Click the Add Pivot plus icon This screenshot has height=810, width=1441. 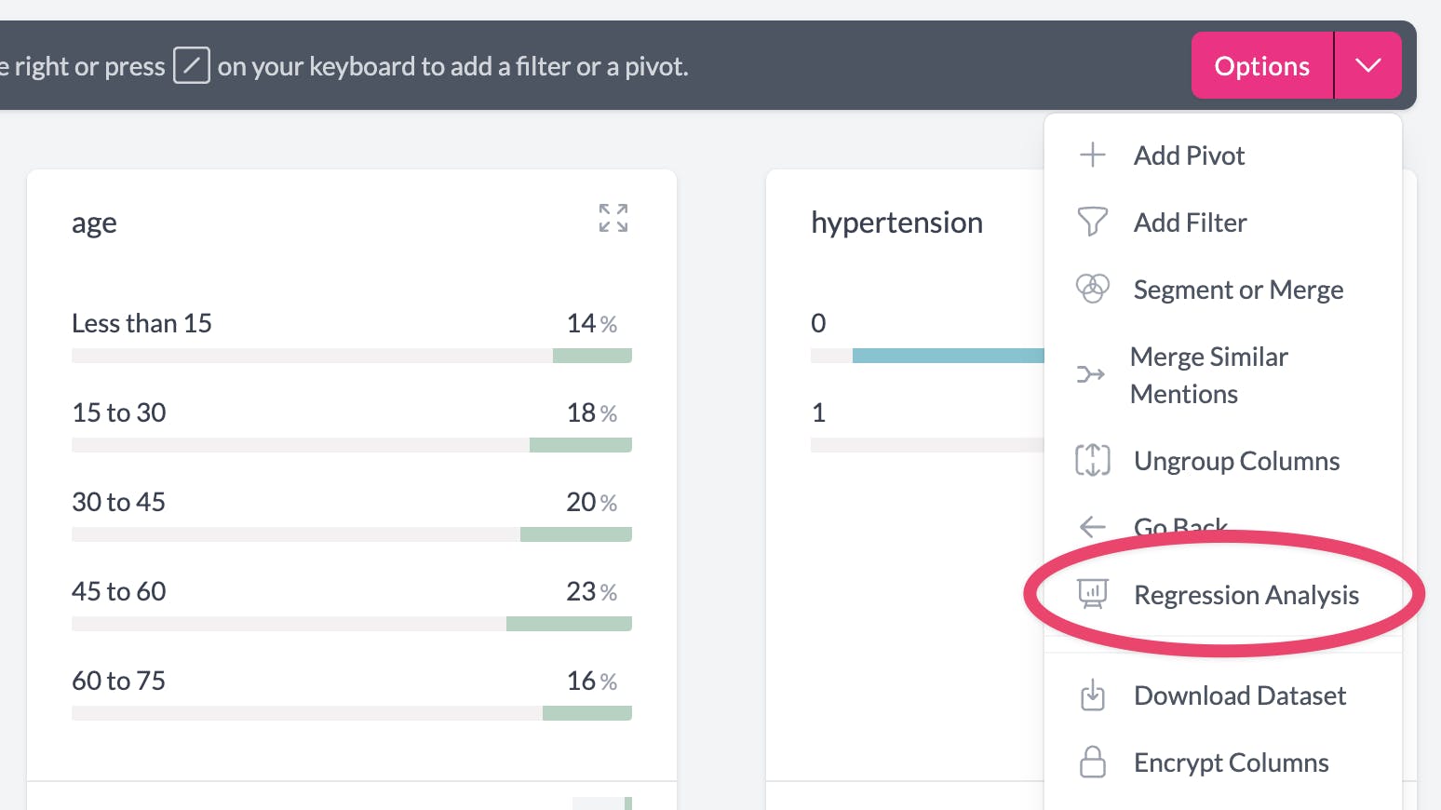click(x=1092, y=155)
